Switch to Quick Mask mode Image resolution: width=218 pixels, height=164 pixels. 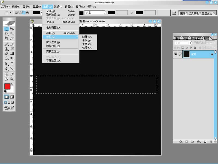[12, 97]
